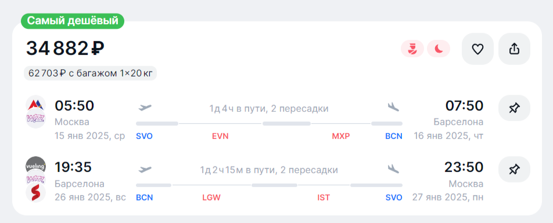Screen dimensions: 553x223
Task: Open ticket priced 34 882 ₽
Action: click(x=65, y=49)
